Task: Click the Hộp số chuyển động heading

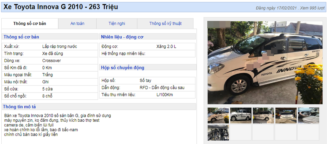Action: coord(123,68)
